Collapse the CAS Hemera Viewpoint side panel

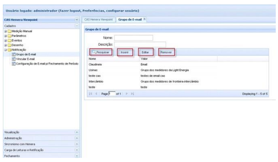[76, 20]
